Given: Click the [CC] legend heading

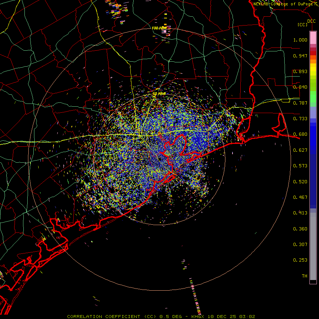Looking at the screenshot, I should [x=303, y=24].
